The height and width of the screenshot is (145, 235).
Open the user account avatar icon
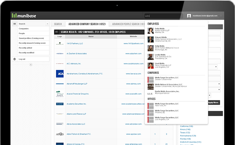pos(189,16)
